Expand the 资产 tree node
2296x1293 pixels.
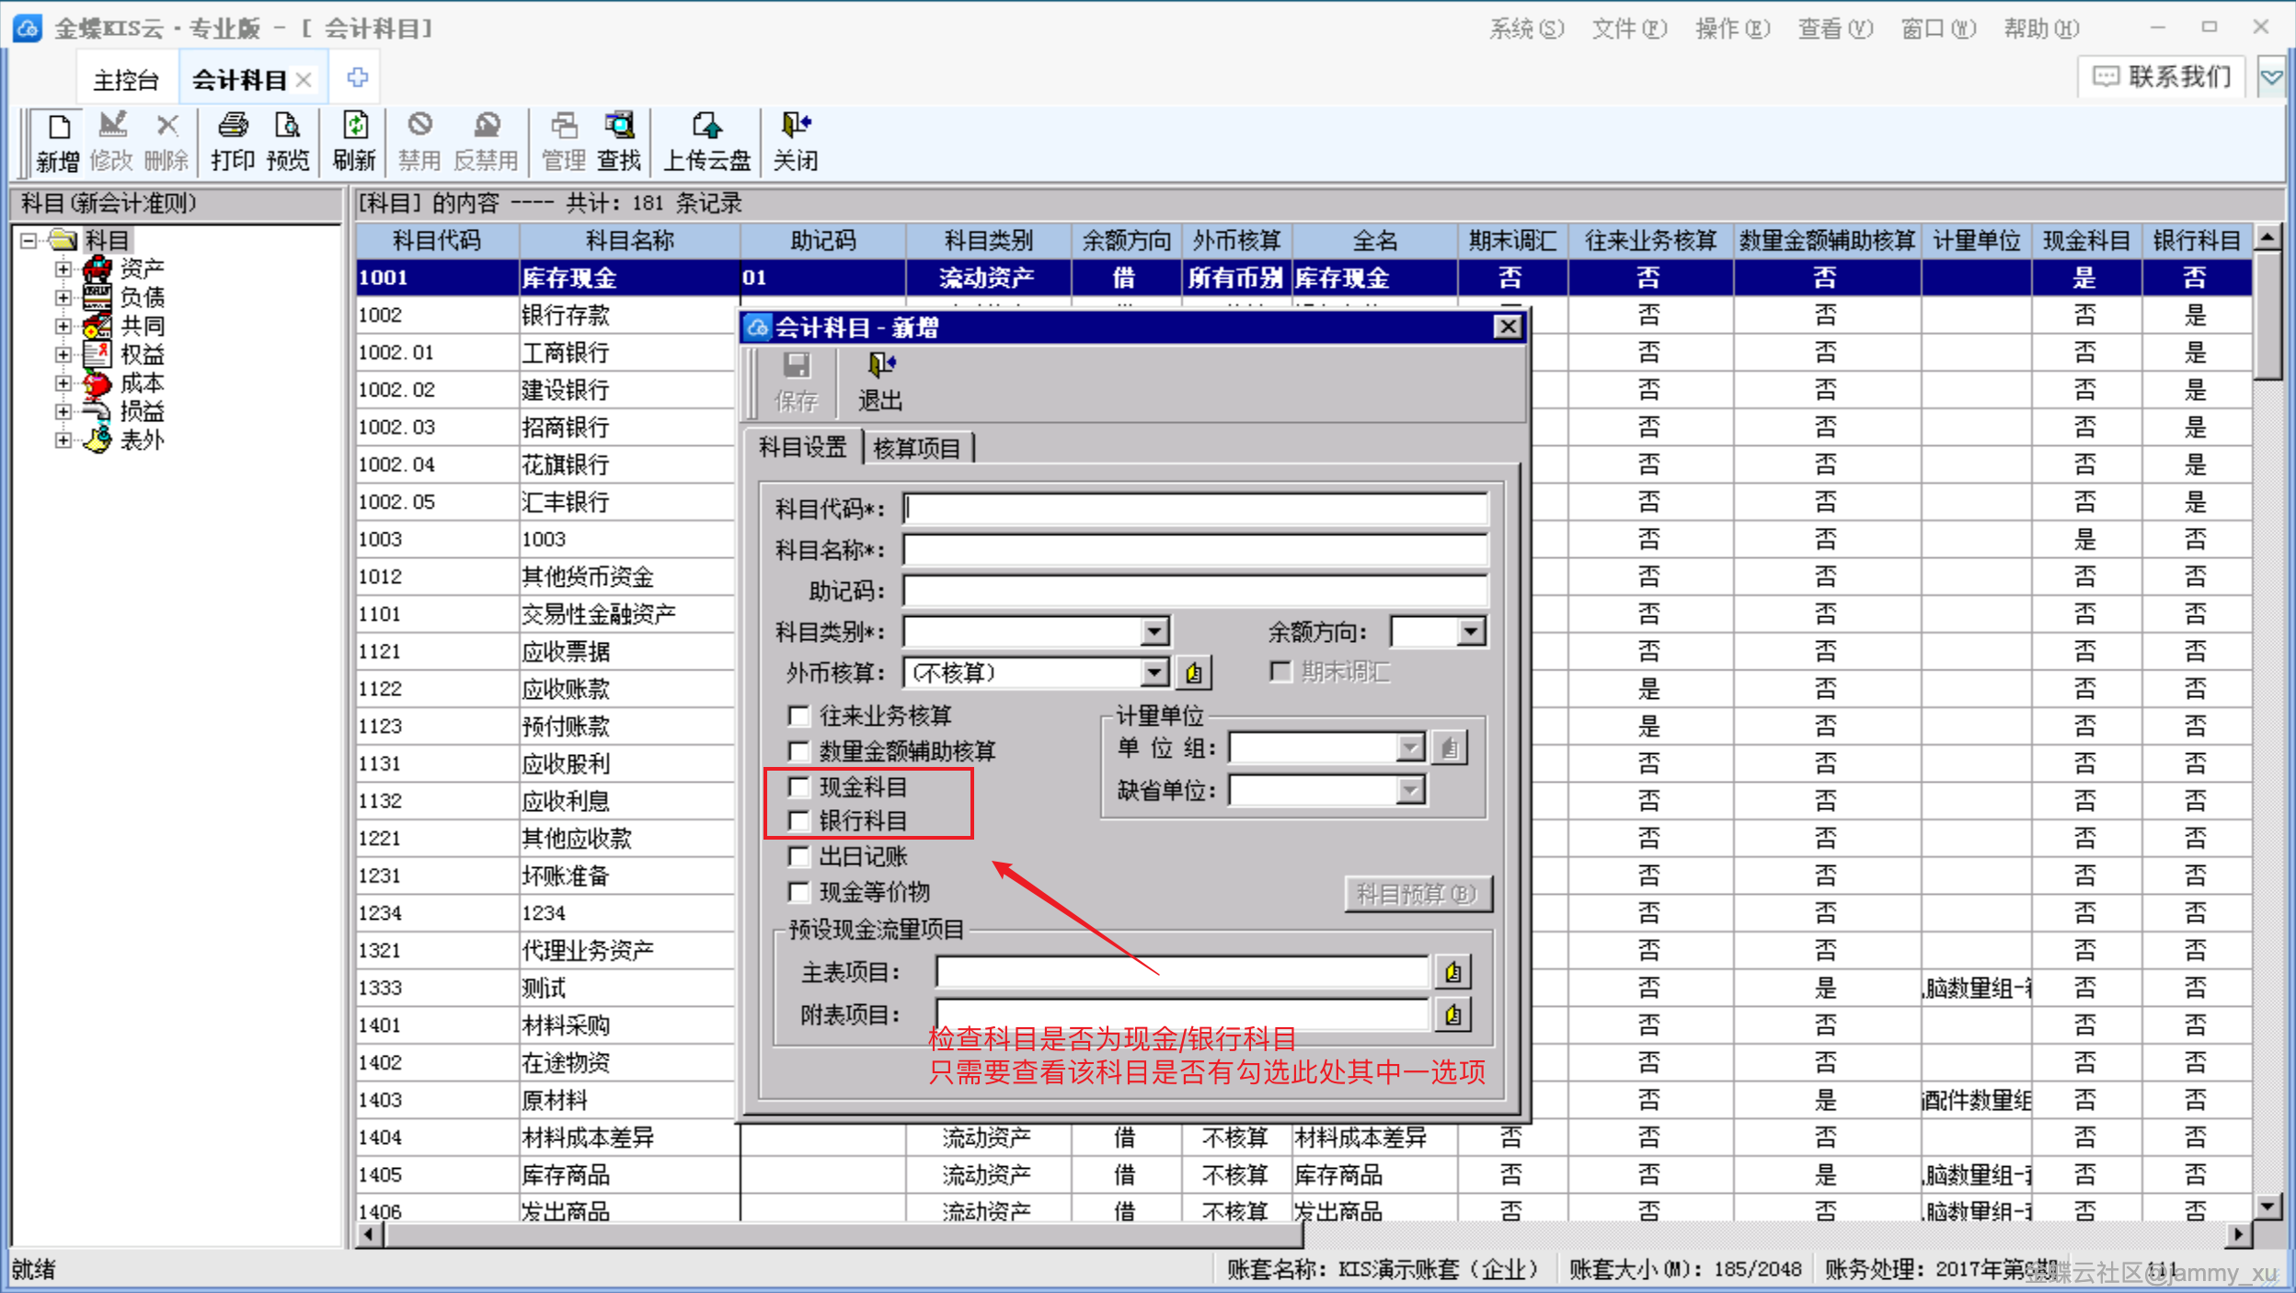click(63, 269)
